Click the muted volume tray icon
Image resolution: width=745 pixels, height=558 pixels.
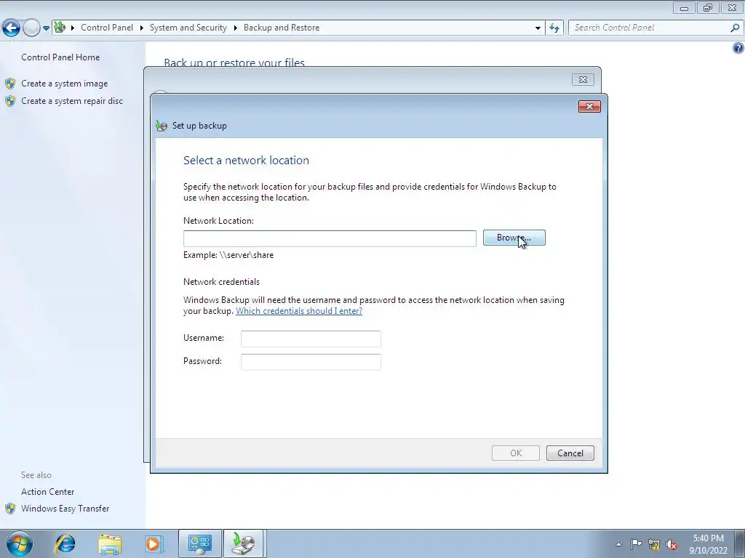[x=672, y=545]
